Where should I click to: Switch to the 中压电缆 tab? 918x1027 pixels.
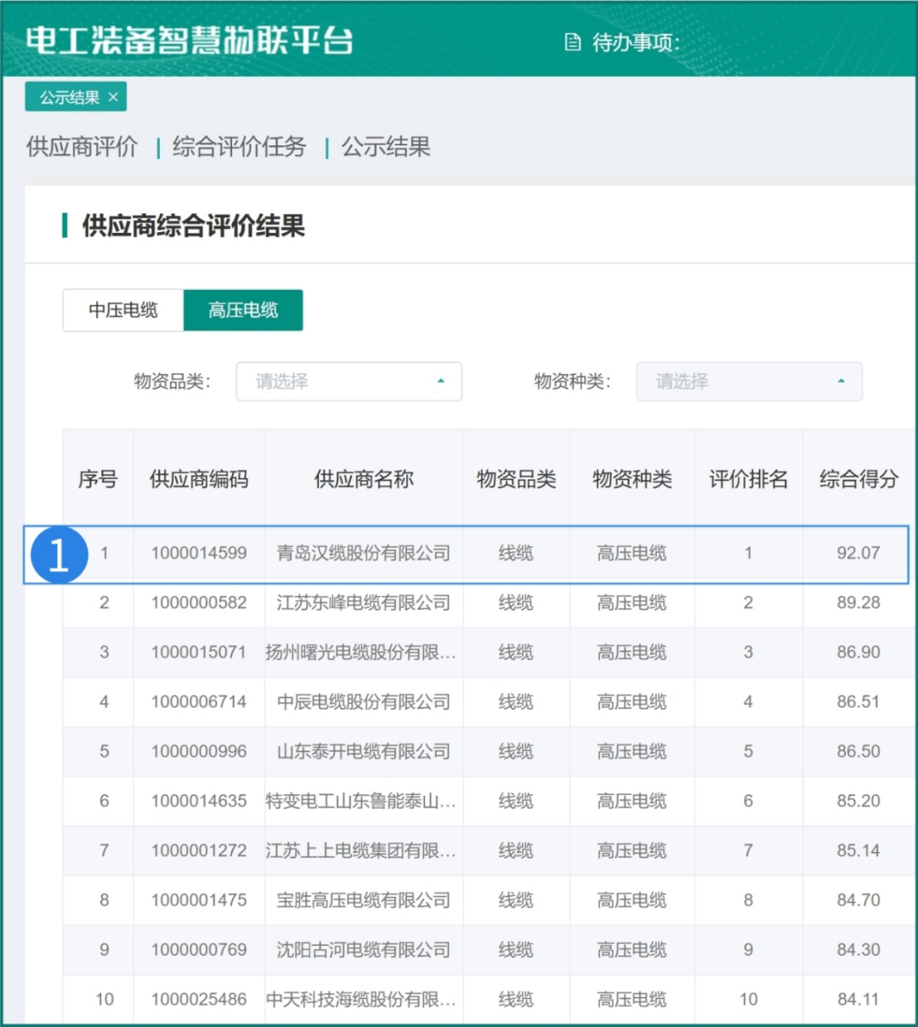(123, 310)
